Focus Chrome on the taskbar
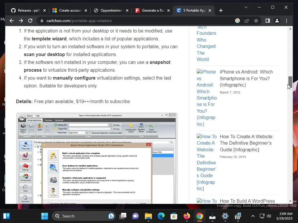 [200, 216]
